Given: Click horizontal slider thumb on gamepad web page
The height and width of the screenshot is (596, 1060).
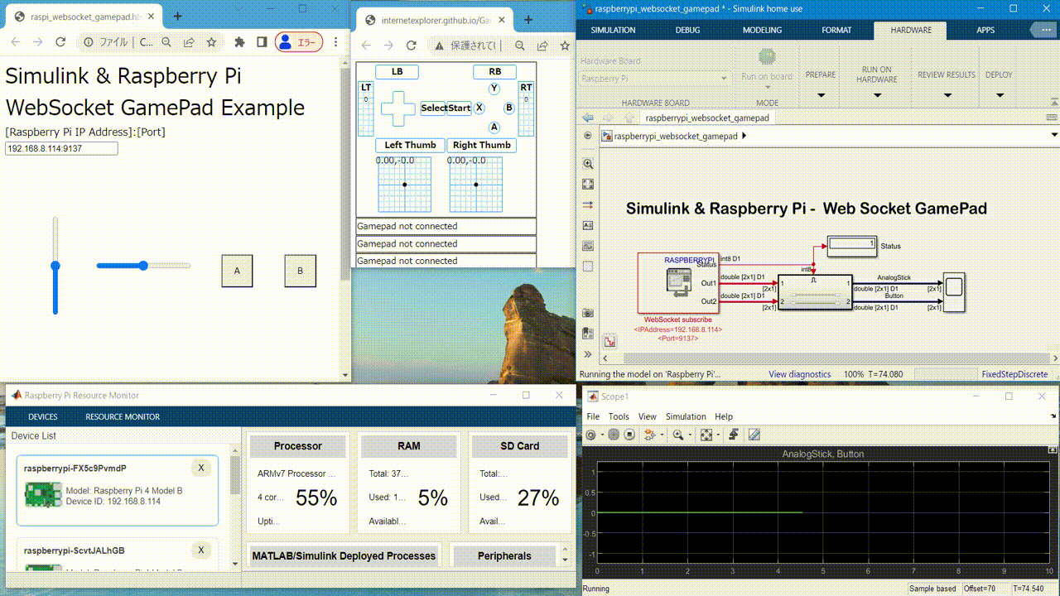Looking at the screenshot, I should 143,266.
